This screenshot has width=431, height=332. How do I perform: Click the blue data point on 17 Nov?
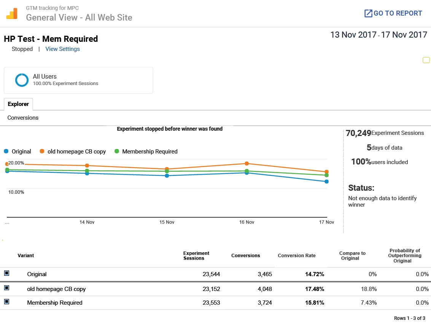326,182
